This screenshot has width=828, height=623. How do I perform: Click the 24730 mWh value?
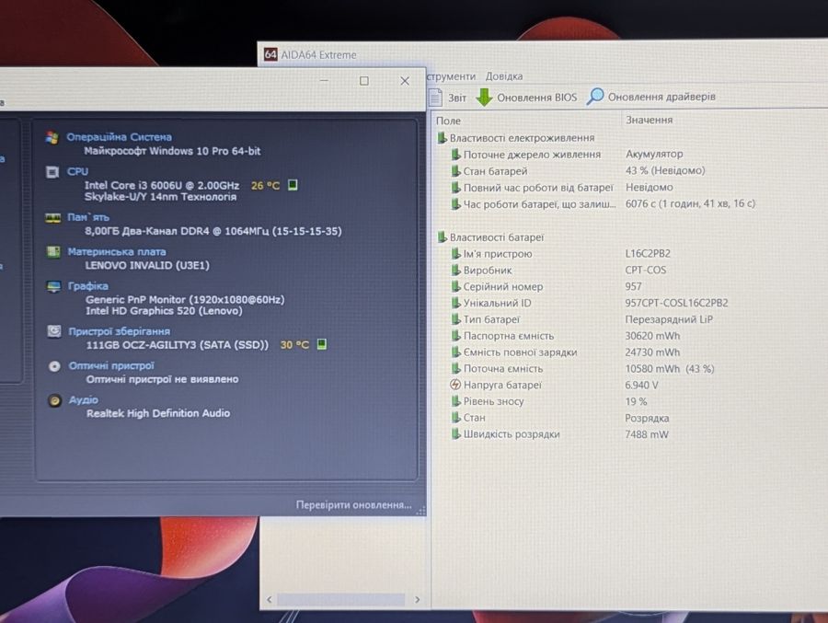(652, 352)
